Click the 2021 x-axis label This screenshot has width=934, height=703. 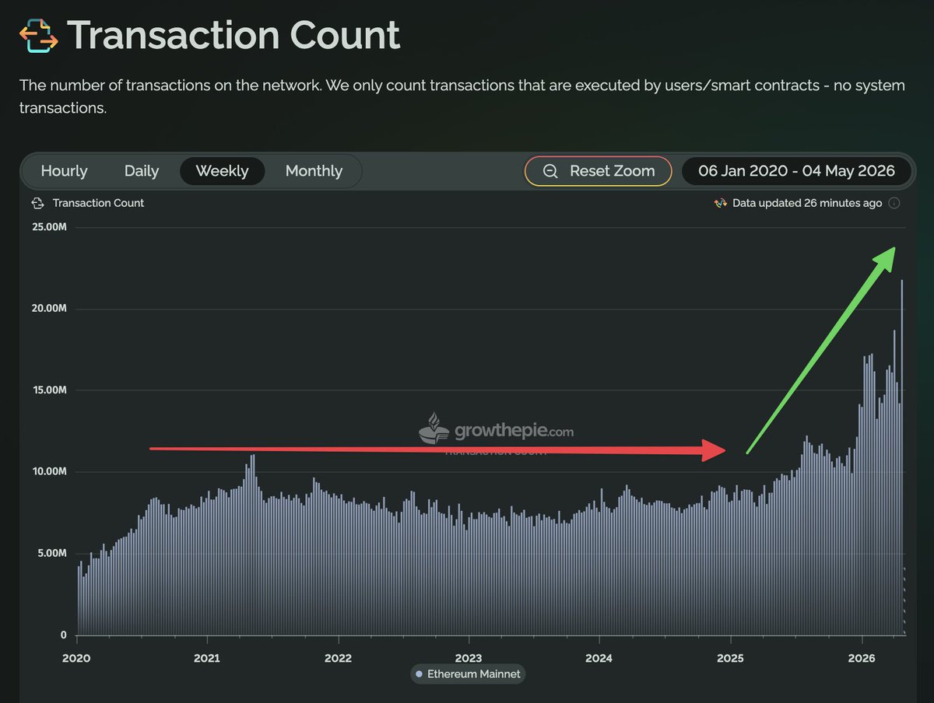(x=207, y=658)
